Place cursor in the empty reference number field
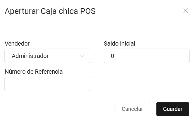194x125 pixels. click(x=47, y=84)
